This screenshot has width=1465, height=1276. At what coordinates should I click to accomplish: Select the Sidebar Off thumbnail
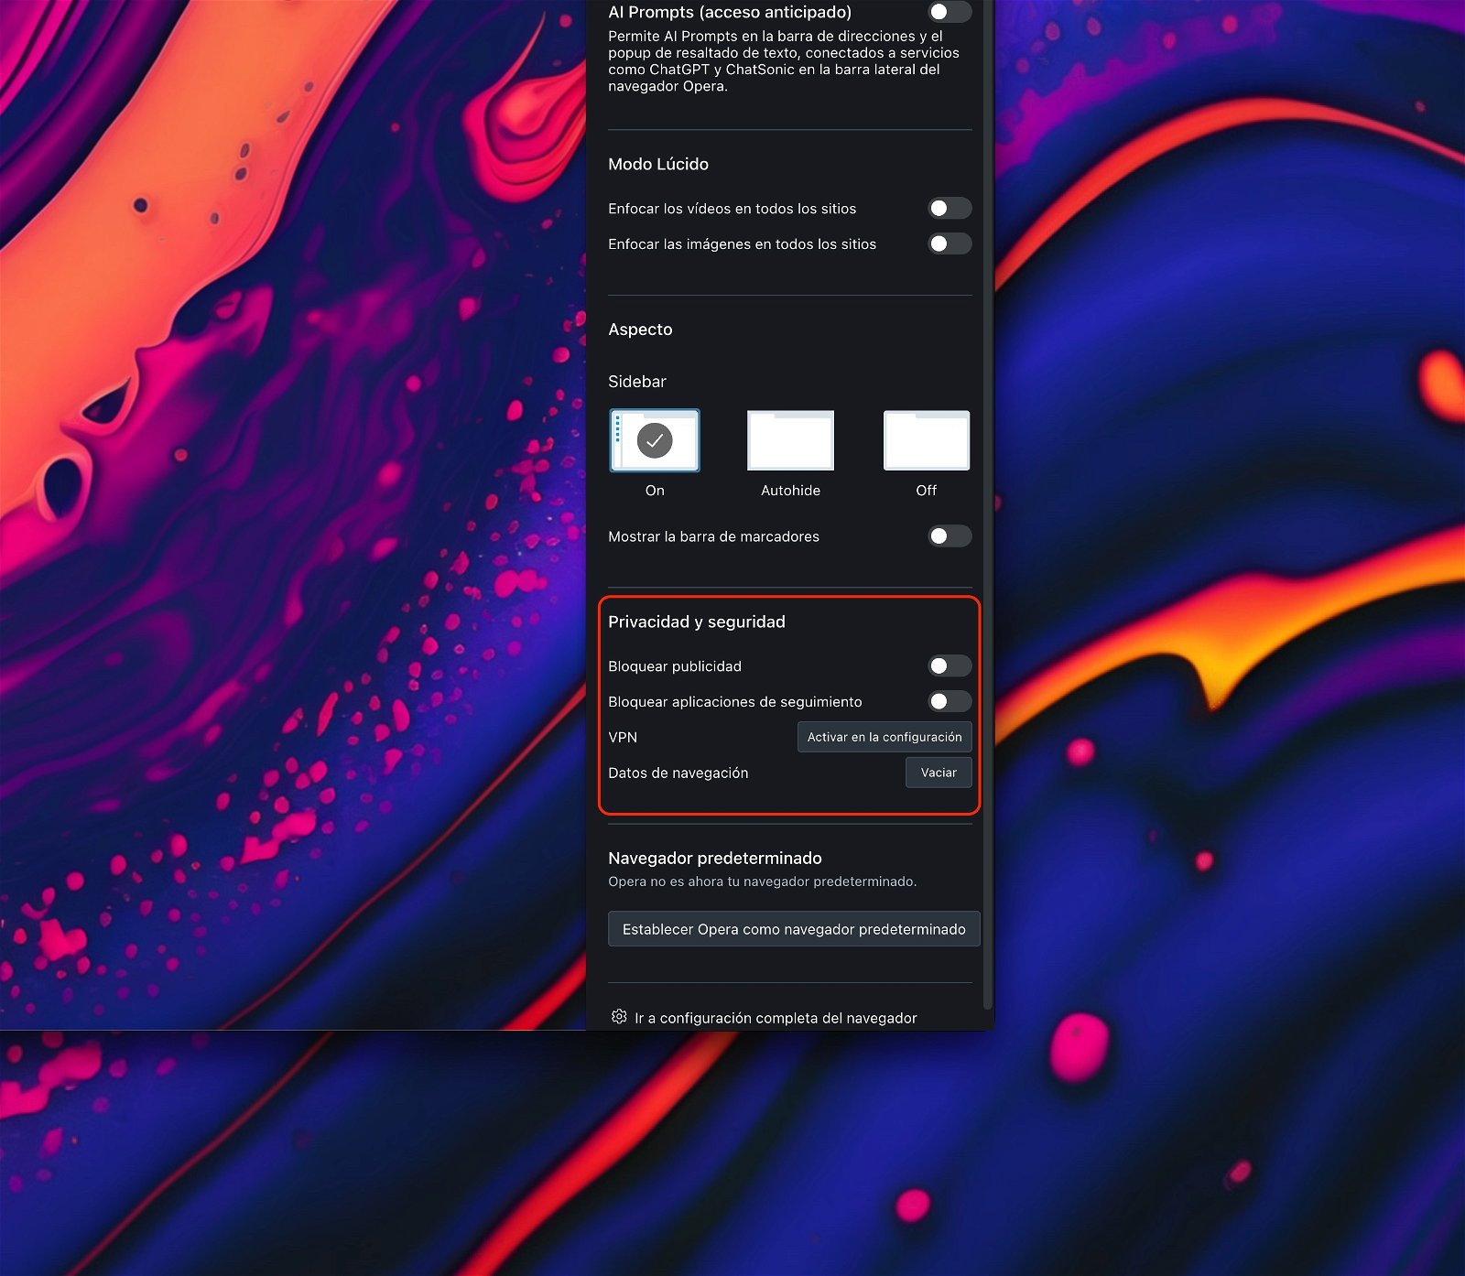tap(927, 440)
